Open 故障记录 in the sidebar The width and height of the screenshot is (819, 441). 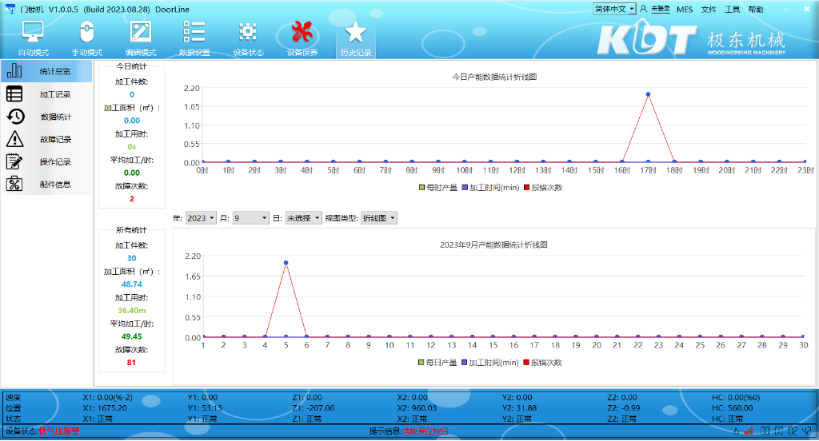(x=46, y=139)
